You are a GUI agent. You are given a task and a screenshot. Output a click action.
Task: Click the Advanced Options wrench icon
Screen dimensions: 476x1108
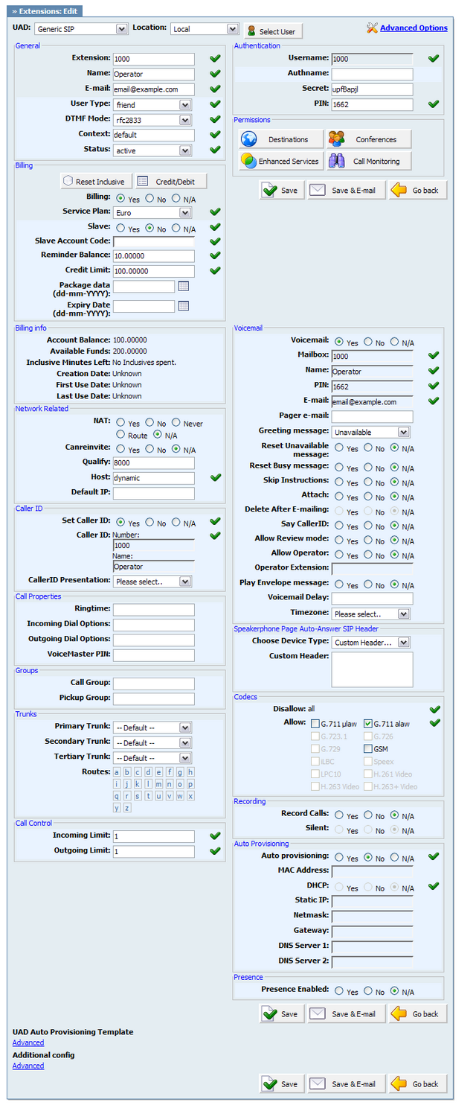373,28
